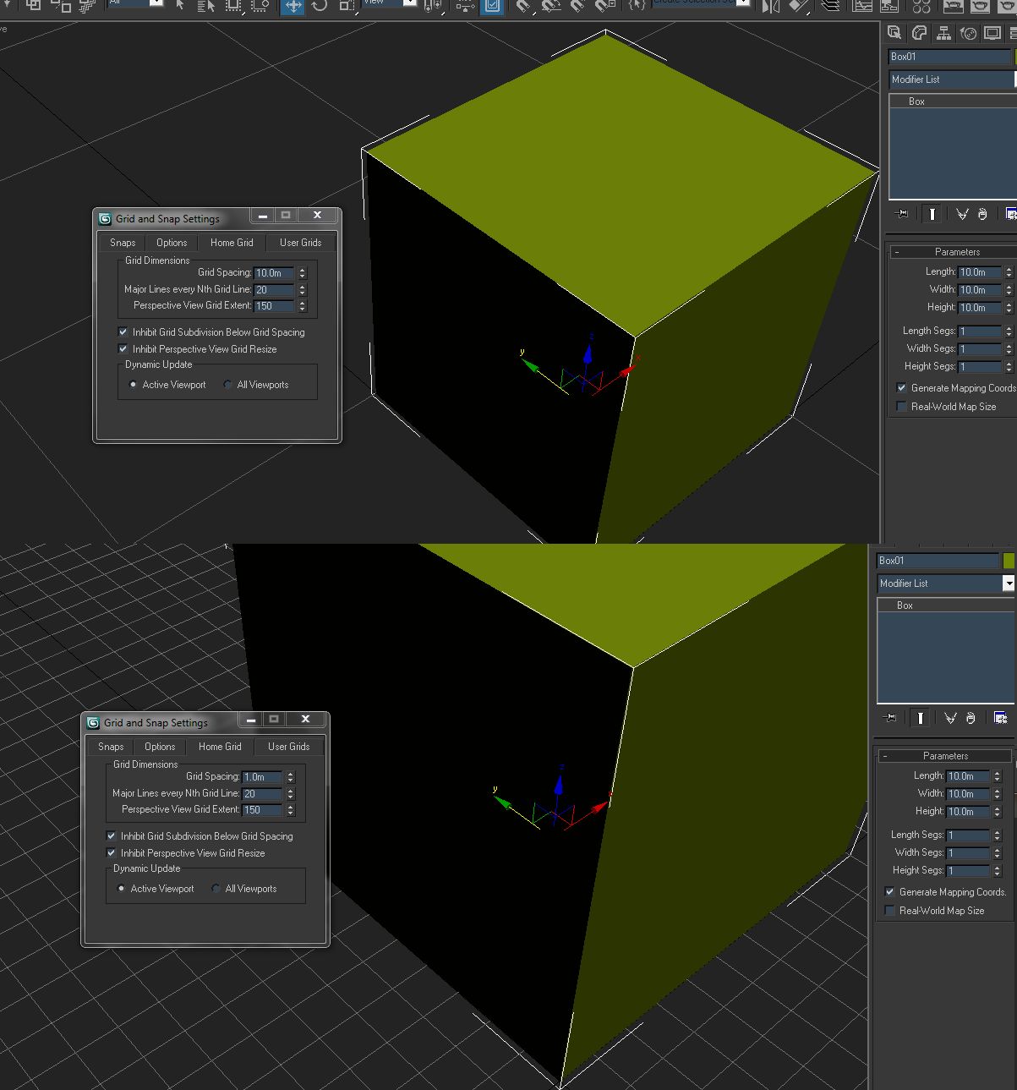Viewport: 1017px width, 1090px height.
Task: Switch to Snaps tab in upper dialog
Action: (123, 243)
